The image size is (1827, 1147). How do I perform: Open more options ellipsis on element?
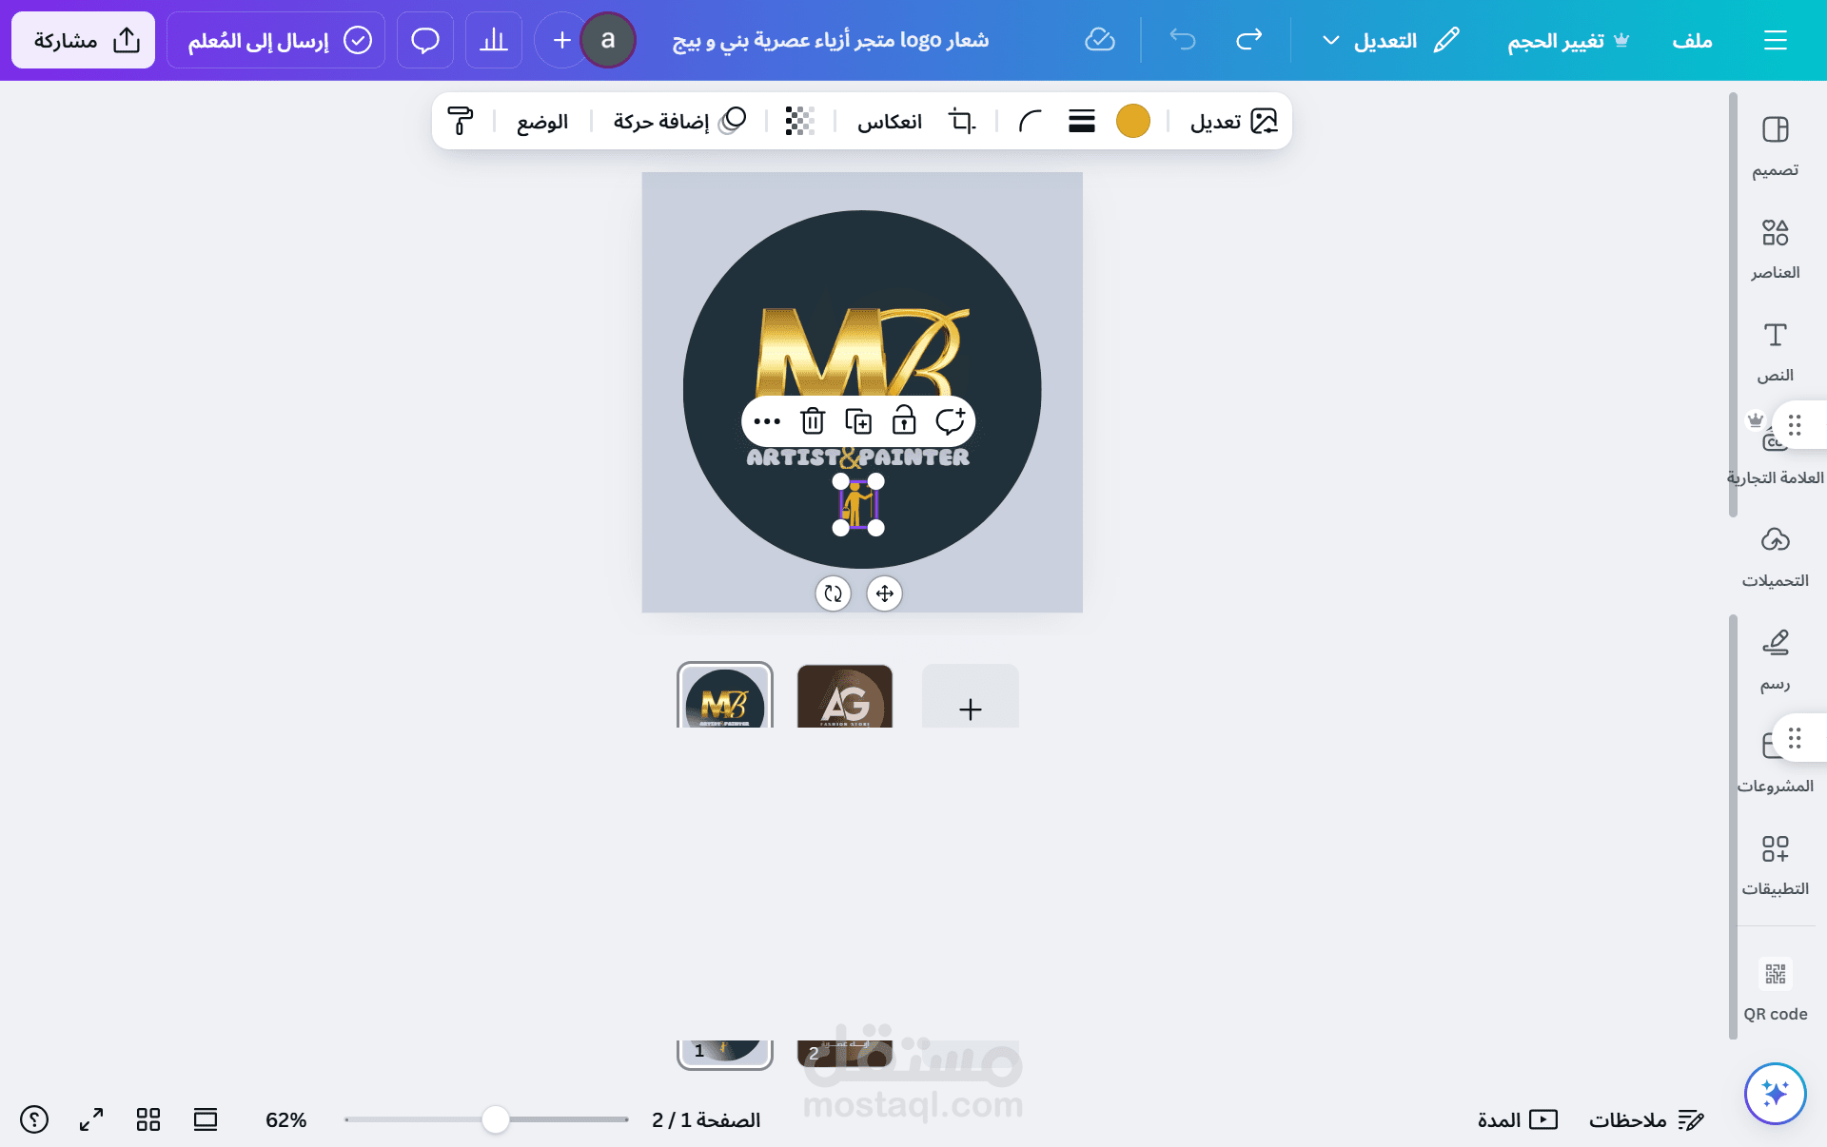pyautogui.click(x=767, y=420)
